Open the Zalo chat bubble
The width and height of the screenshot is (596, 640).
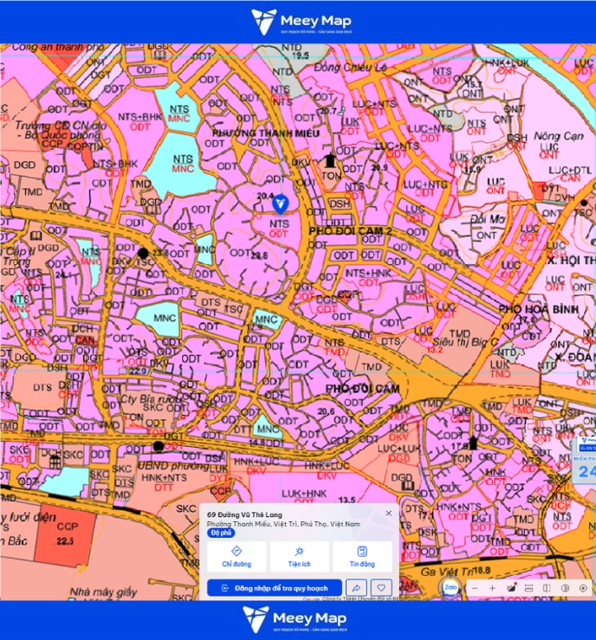pos(450,587)
